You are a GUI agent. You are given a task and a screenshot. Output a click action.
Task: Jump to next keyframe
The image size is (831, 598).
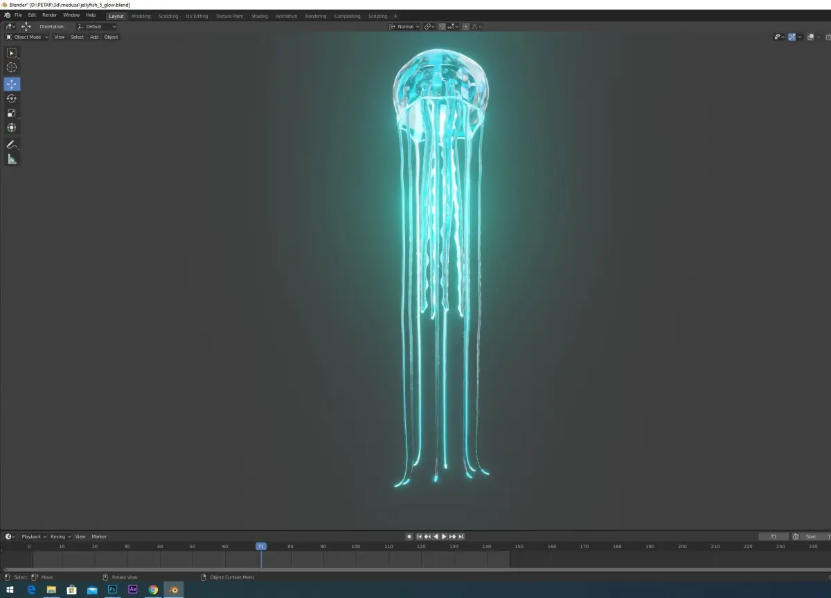[453, 536]
